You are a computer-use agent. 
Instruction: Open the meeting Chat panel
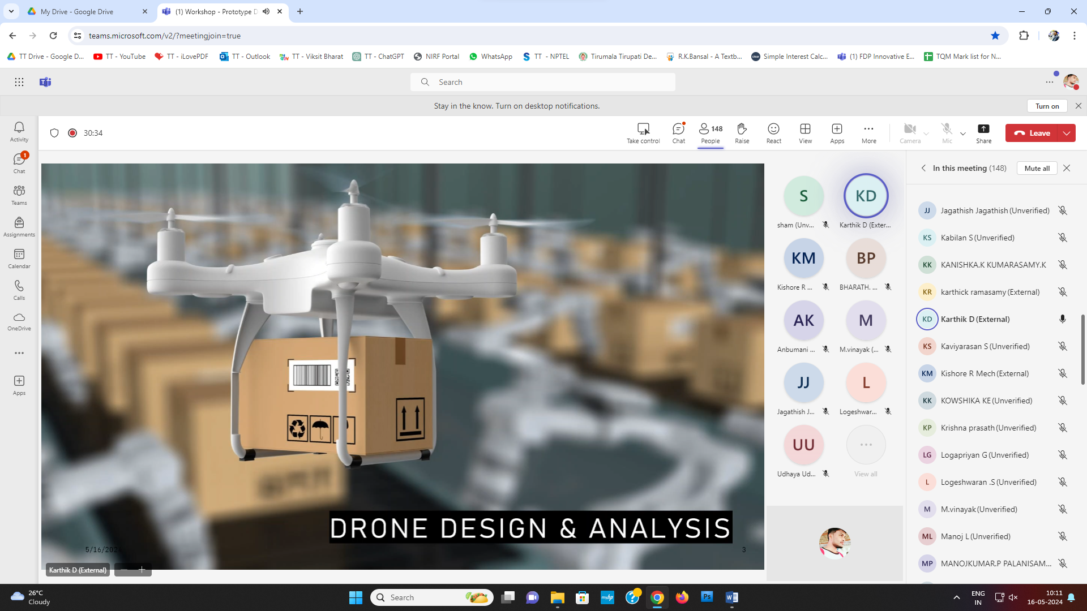678,133
